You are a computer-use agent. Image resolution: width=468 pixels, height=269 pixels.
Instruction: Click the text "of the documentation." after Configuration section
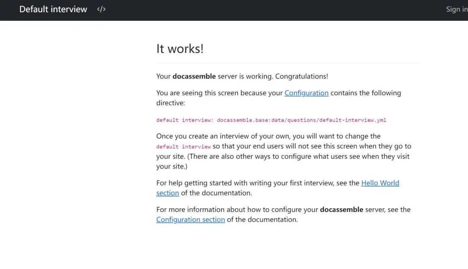pos(262,220)
